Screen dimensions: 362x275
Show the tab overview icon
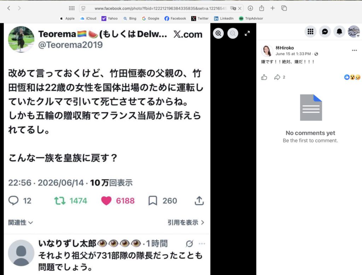point(284,8)
